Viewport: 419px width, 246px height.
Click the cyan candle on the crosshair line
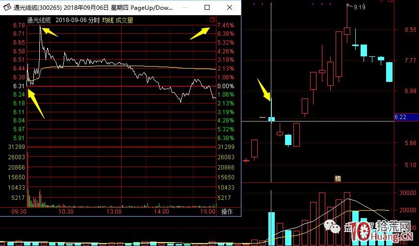tap(271, 119)
